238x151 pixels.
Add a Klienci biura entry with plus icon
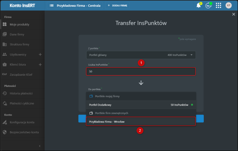click(x=40, y=65)
